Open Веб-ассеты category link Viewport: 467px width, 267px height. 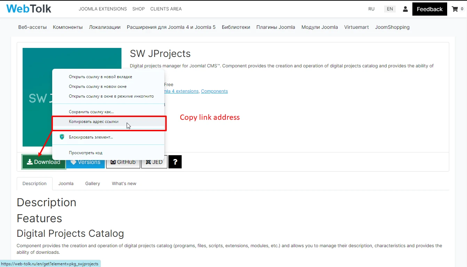(x=32, y=27)
